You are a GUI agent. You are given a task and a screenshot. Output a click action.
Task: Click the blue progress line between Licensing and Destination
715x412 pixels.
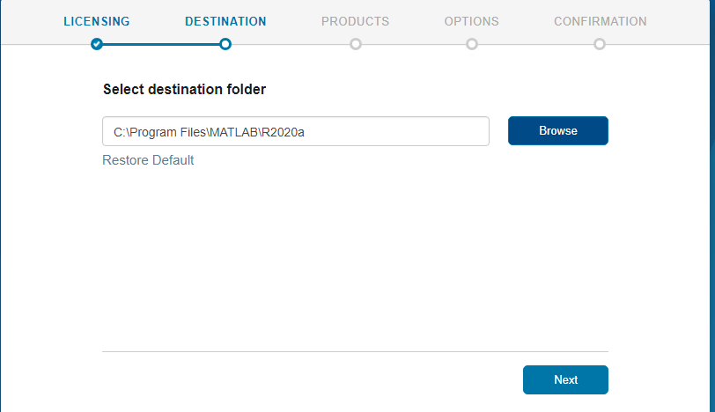[x=160, y=44]
